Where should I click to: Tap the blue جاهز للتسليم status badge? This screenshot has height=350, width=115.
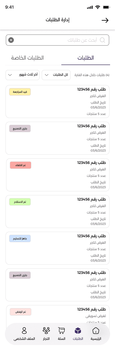click(20, 238)
